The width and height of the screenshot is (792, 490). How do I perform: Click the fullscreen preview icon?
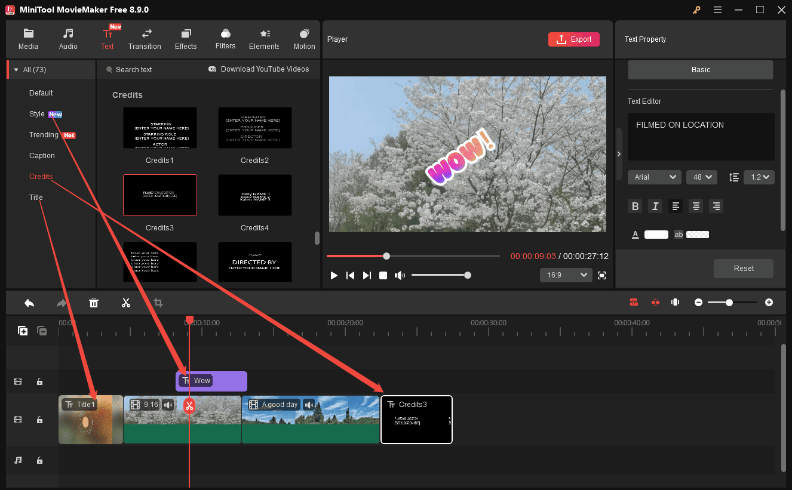(x=601, y=275)
